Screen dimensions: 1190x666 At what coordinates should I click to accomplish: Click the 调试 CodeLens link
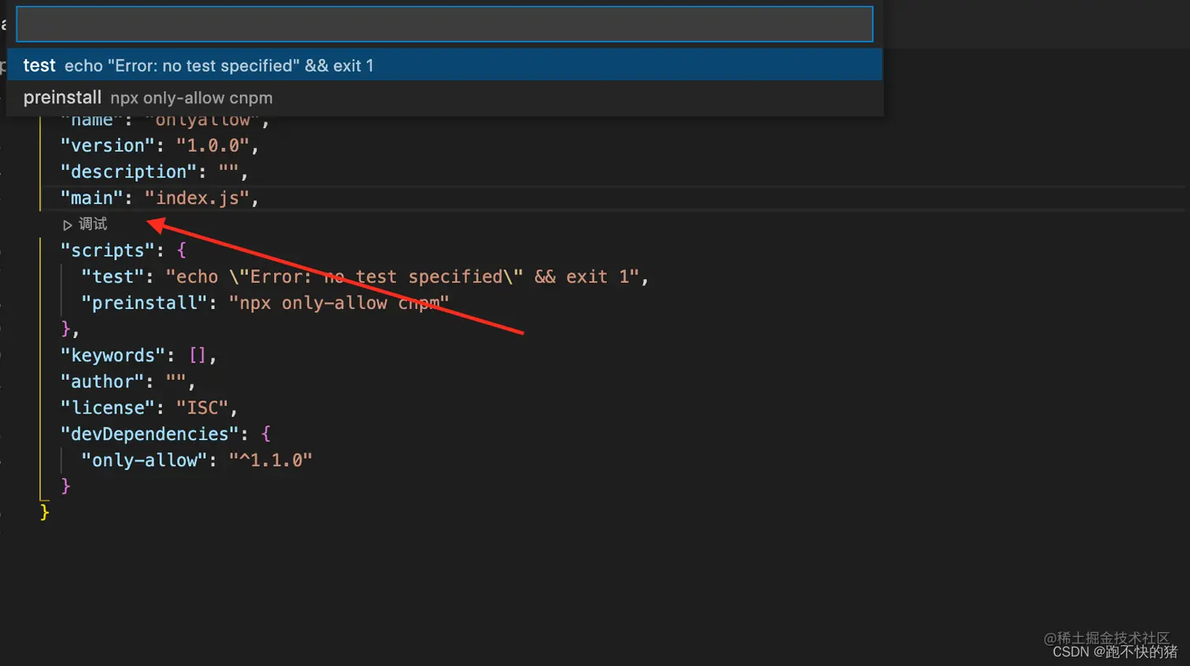coord(93,224)
